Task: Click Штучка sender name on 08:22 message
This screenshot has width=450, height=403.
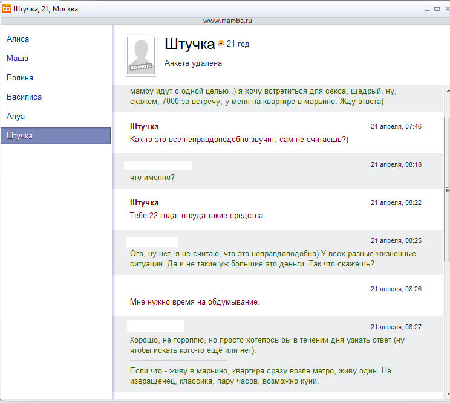Action: 145,202
